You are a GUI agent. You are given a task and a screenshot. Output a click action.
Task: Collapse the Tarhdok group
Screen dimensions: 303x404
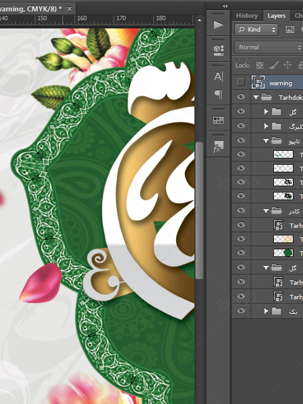pos(256,97)
